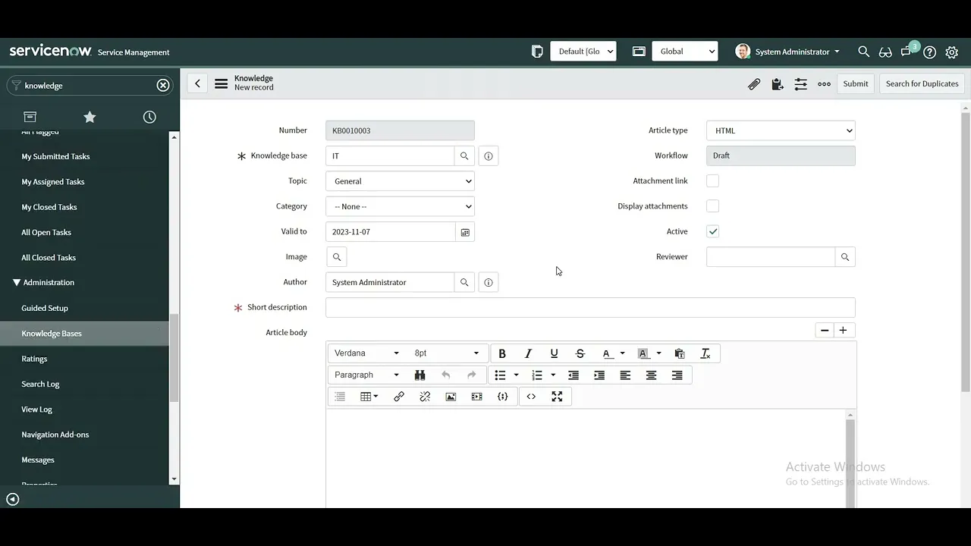Click the paste as text icon
The width and height of the screenshot is (971, 546).
680,353
